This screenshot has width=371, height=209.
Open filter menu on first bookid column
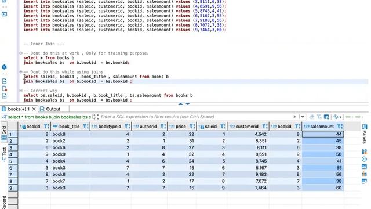pyautogui.click(x=46, y=127)
